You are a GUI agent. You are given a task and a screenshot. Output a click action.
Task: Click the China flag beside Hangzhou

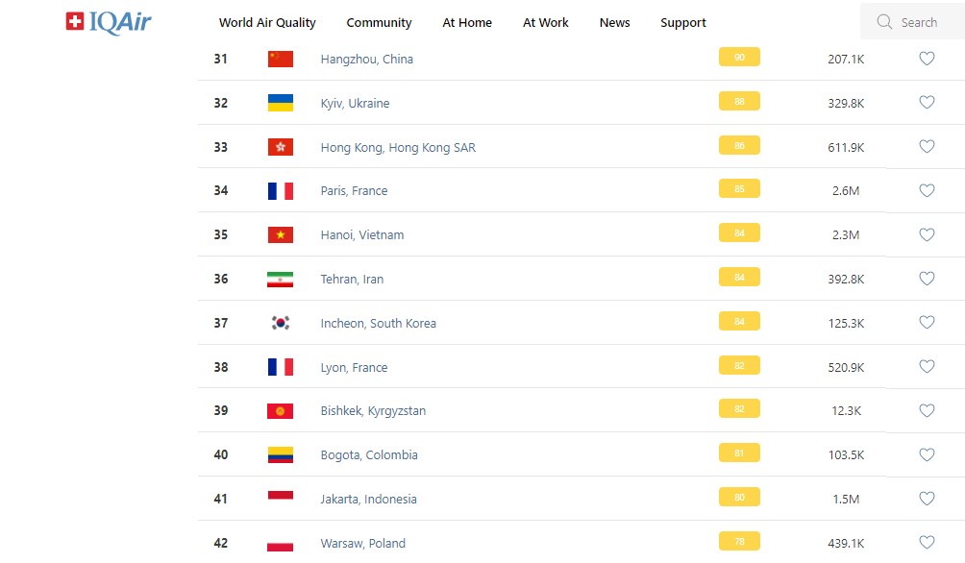(280, 59)
